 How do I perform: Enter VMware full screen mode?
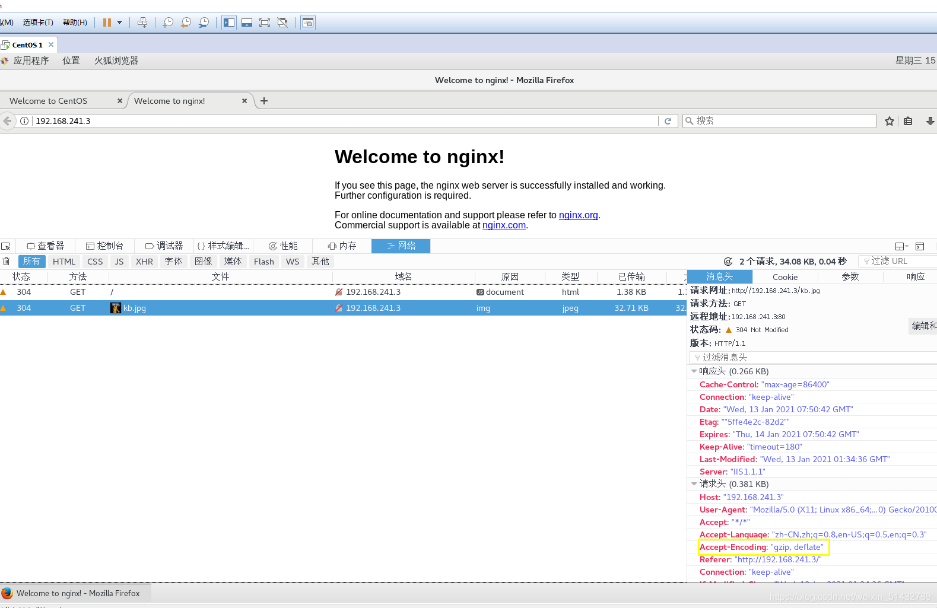click(x=265, y=23)
